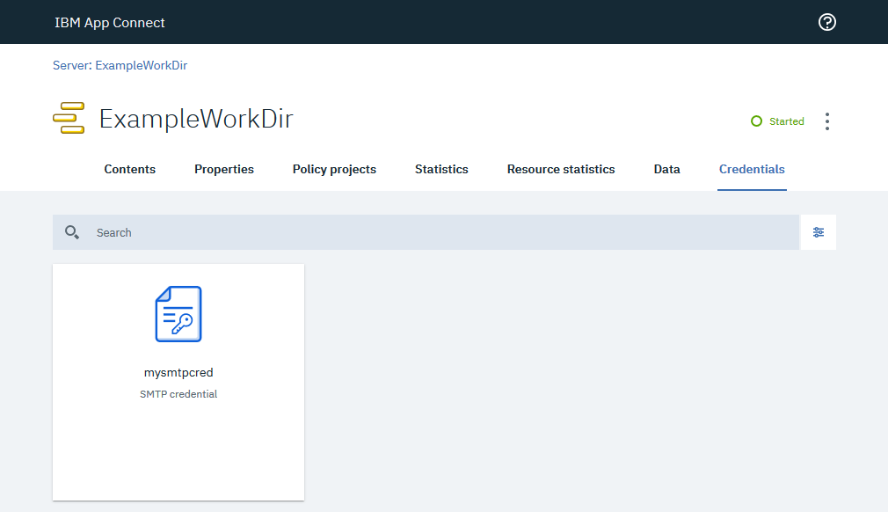
Task: Select the Credentials tab
Action: pyautogui.click(x=752, y=169)
